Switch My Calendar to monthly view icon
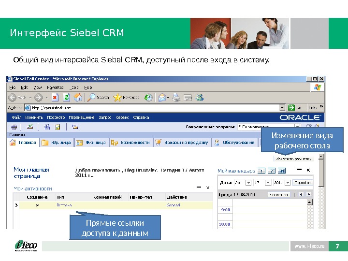Viewport: 348px width, 261px height. pos(282,171)
